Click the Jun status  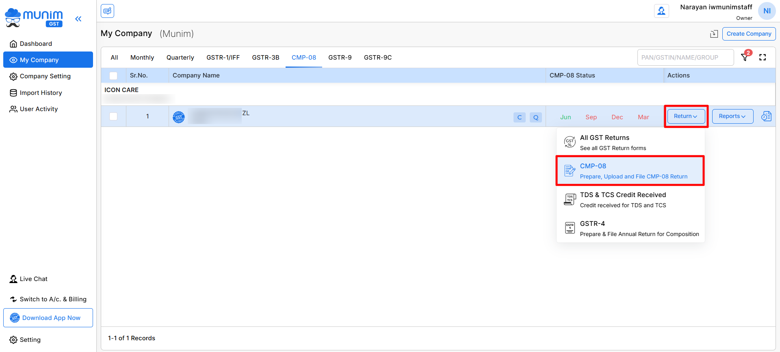[x=565, y=117]
